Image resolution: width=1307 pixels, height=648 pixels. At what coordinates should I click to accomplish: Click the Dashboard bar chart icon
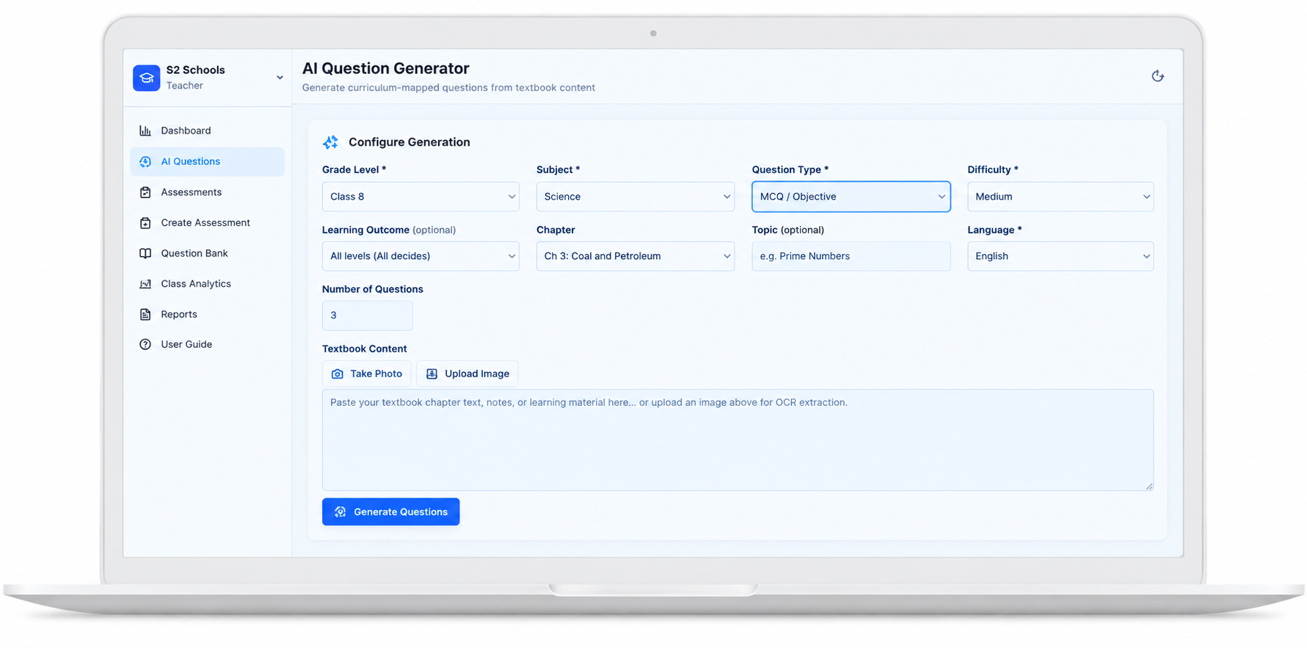point(145,131)
